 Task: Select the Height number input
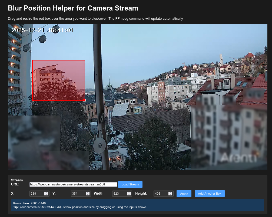pos(161,194)
